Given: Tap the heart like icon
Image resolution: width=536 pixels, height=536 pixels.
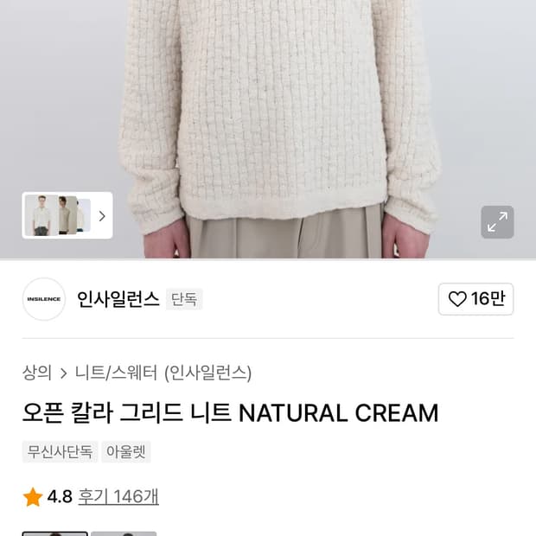Looking at the screenshot, I should 457,299.
